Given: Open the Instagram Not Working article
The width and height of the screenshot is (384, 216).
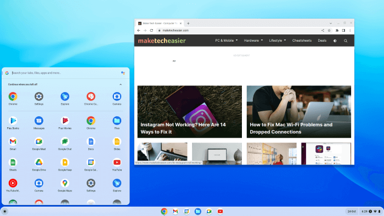Looking at the screenshot, I should 190,111.
